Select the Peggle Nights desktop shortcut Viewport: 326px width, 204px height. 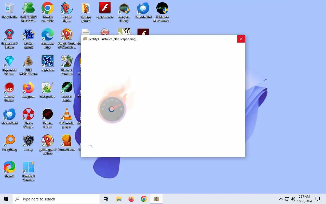pos(67,12)
